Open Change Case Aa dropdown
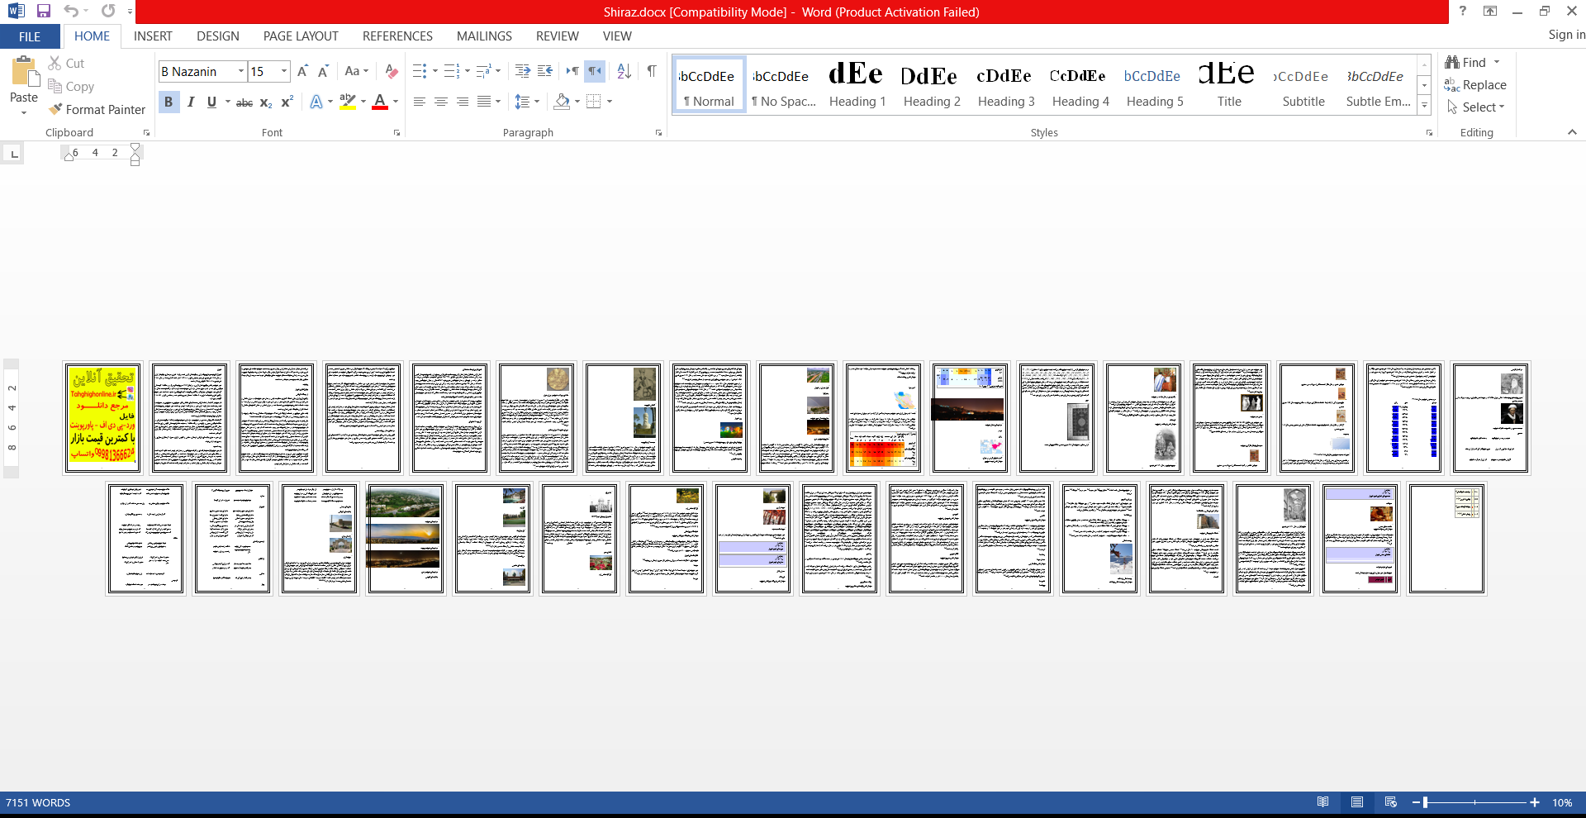The image size is (1586, 818). (x=357, y=71)
